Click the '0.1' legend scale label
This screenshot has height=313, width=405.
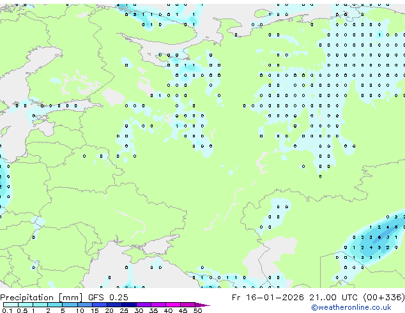[x=7, y=310]
